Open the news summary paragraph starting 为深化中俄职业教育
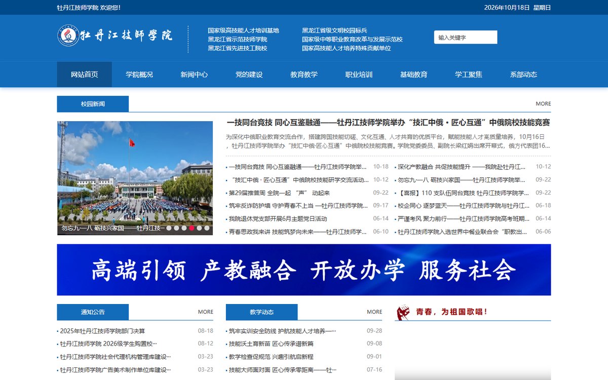608x380 pixels. point(388,141)
